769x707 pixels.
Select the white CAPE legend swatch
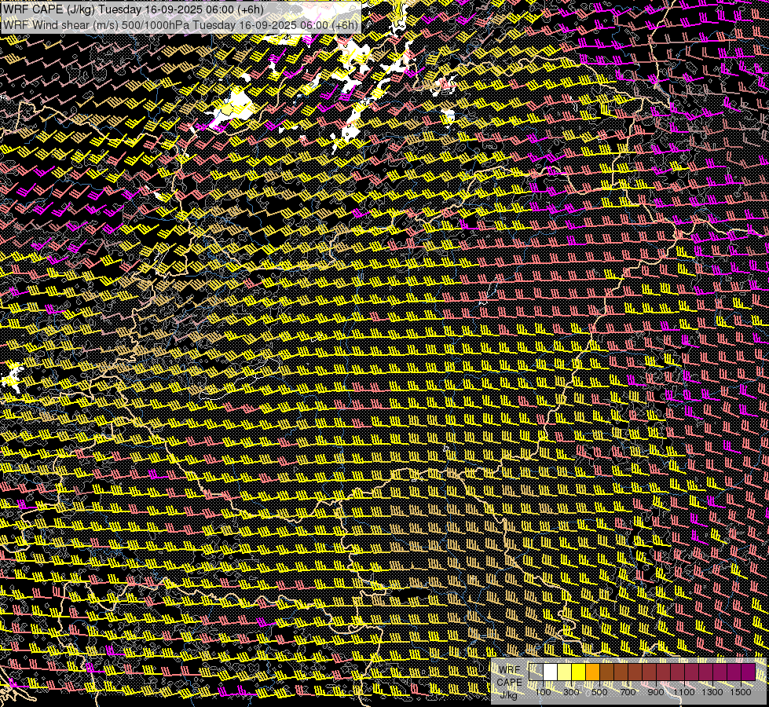551,672
